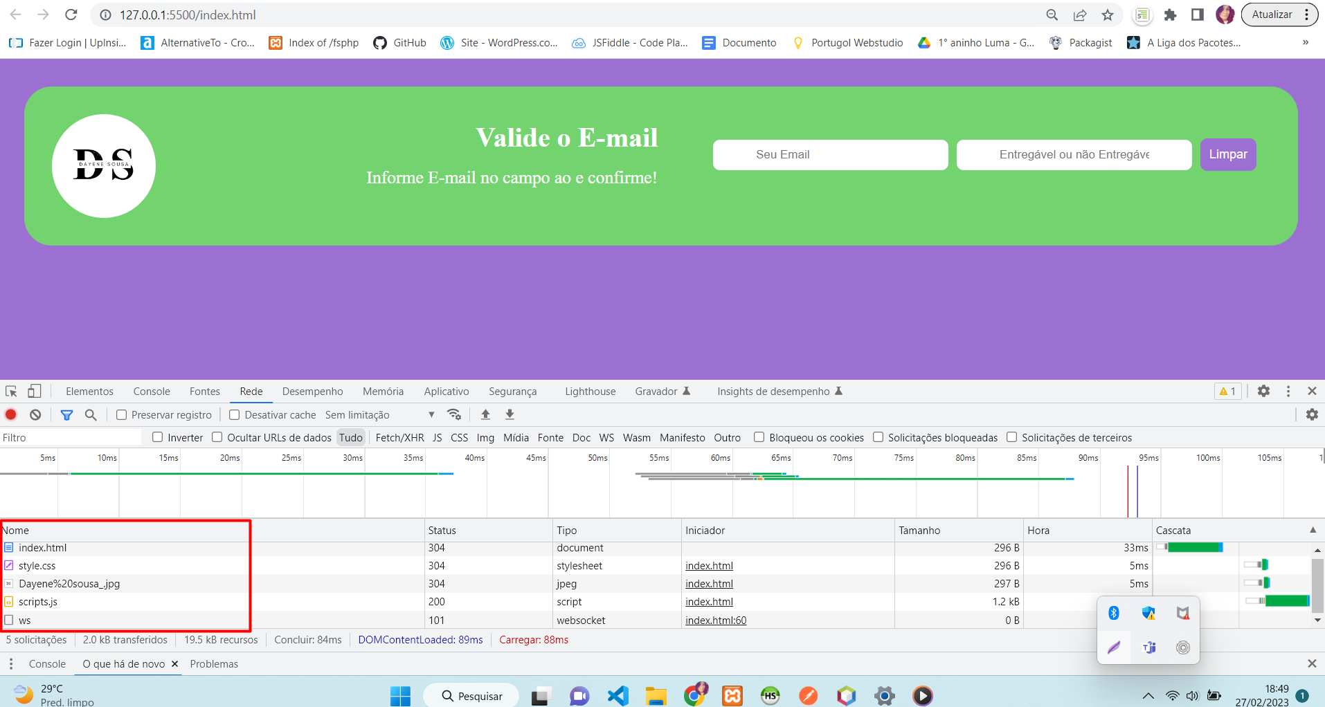This screenshot has height=707, width=1325.
Task: Export the network log as HAR
Action: pyautogui.click(x=510, y=414)
